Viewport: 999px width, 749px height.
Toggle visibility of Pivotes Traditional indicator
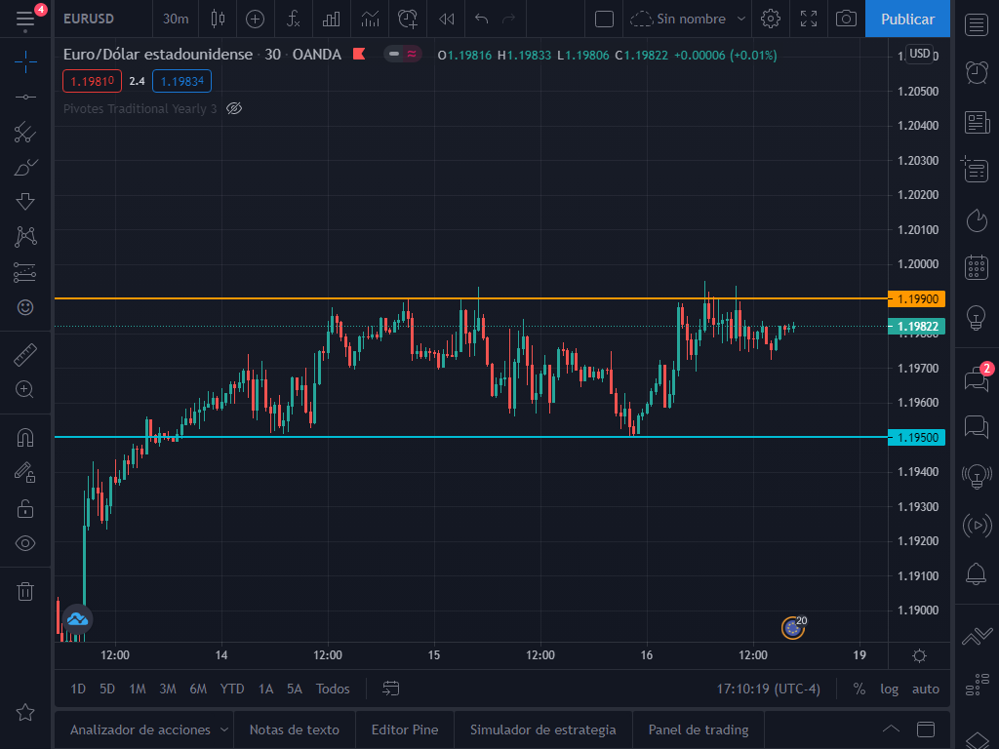233,108
